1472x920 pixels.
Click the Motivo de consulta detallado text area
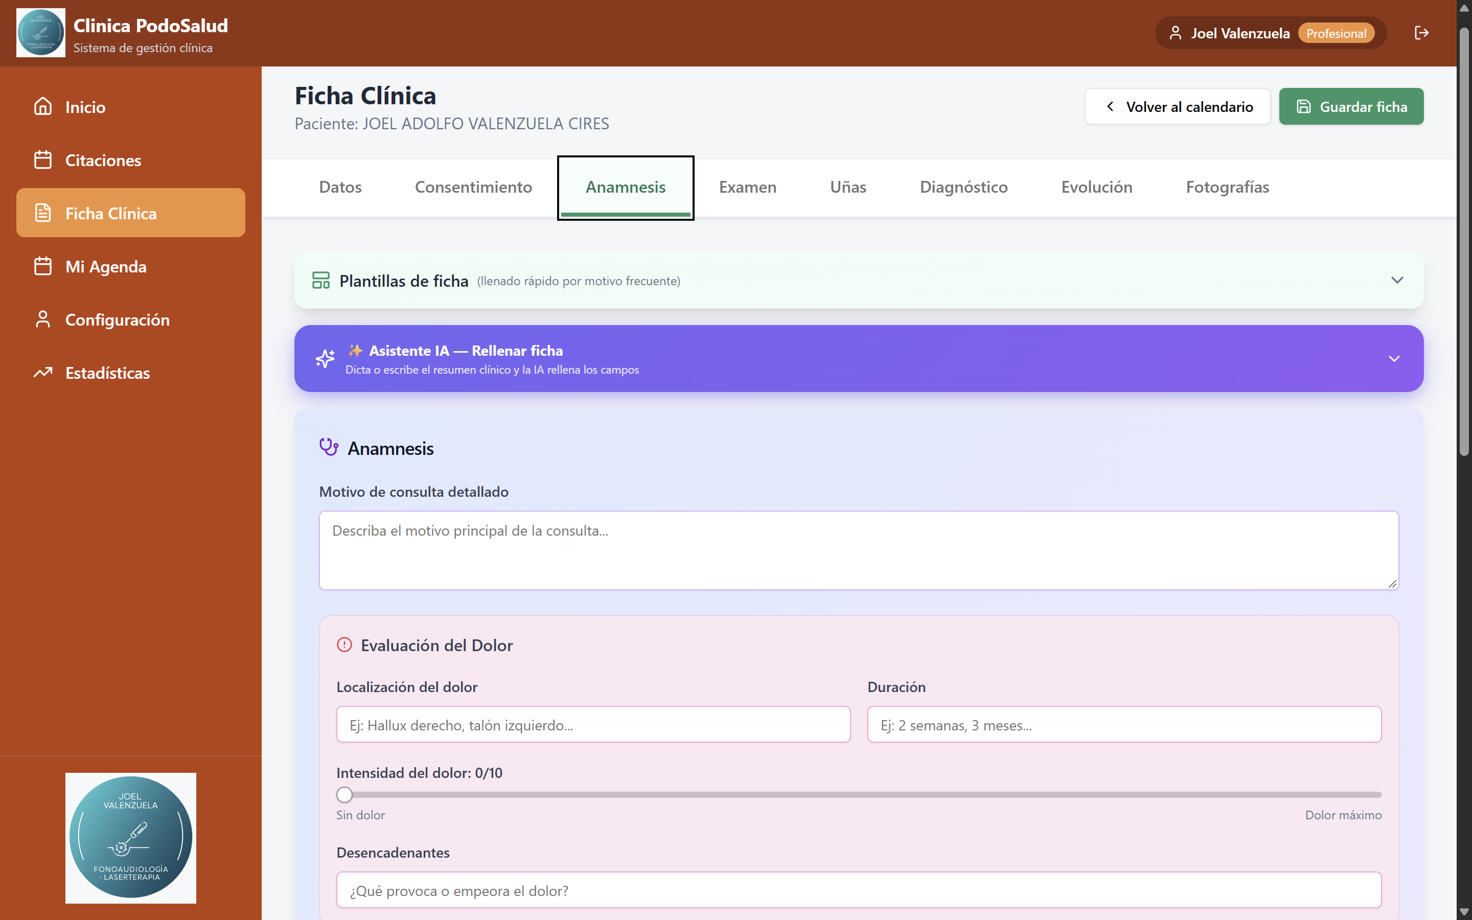pos(859,550)
